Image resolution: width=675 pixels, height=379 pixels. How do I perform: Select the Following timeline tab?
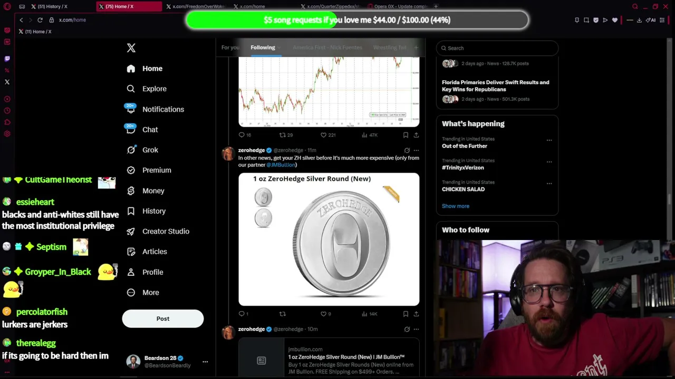pyautogui.click(x=263, y=47)
